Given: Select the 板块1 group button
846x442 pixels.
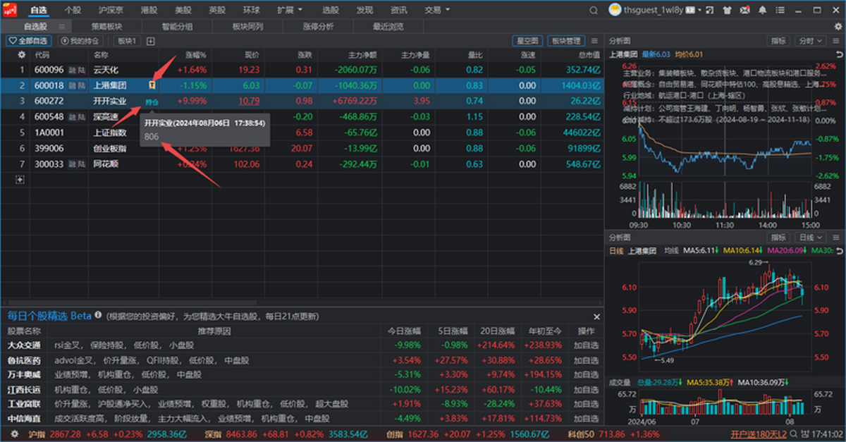Looking at the screenshot, I should tap(127, 41).
